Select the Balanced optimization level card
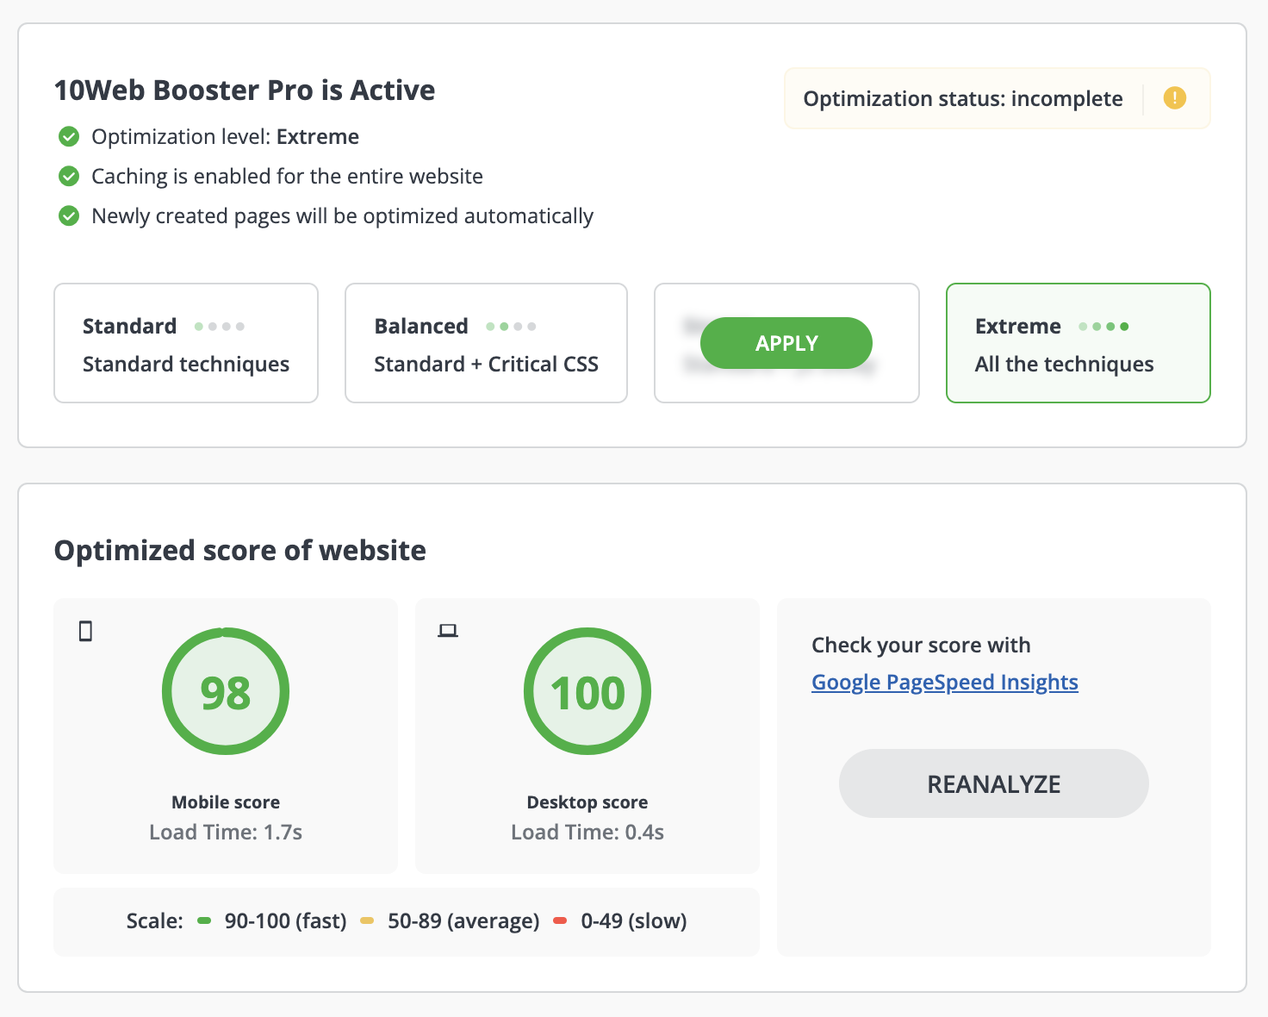 tap(485, 343)
